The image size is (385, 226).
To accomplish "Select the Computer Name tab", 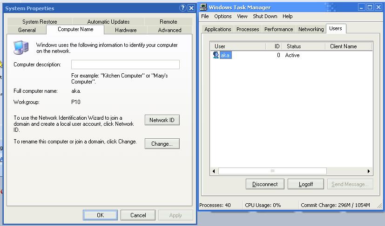I will (x=75, y=29).
